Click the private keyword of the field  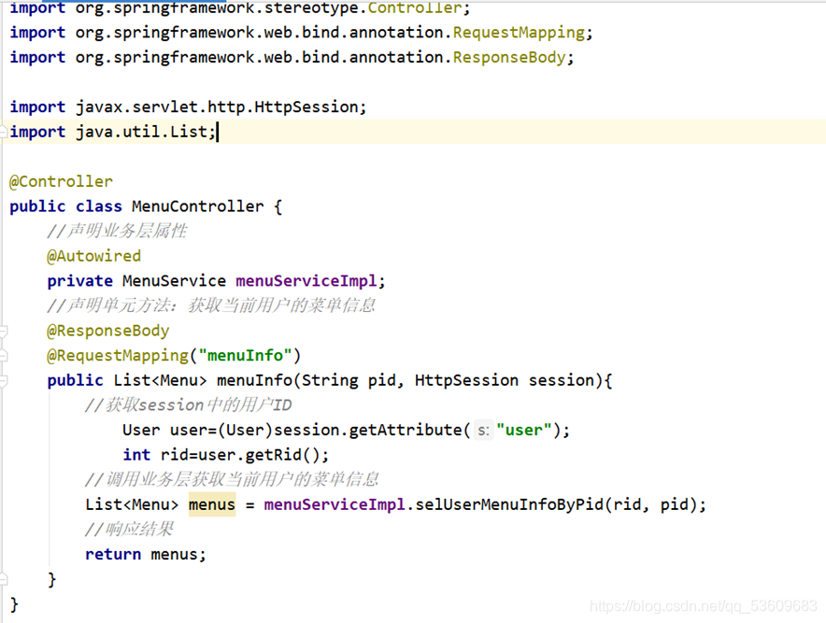79,281
